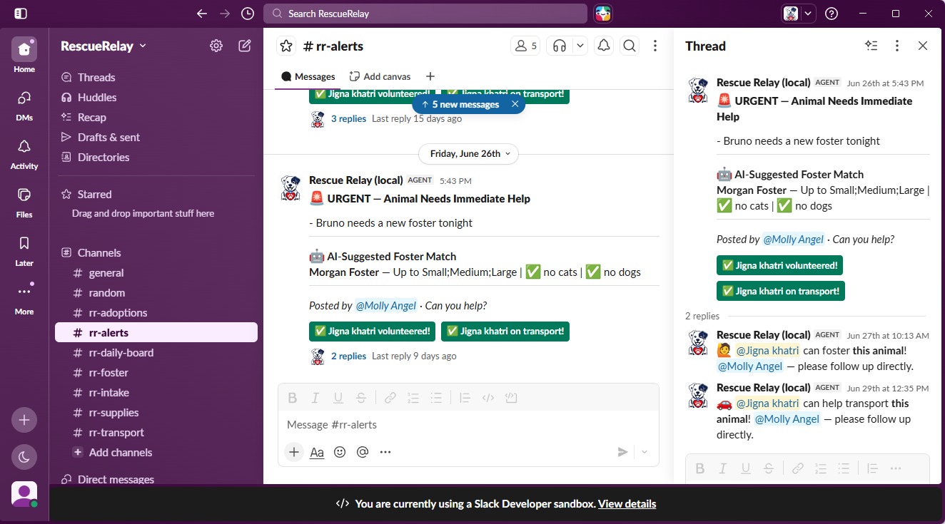
Task: Insert a link in channel message composer
Action: coord(390,398)
